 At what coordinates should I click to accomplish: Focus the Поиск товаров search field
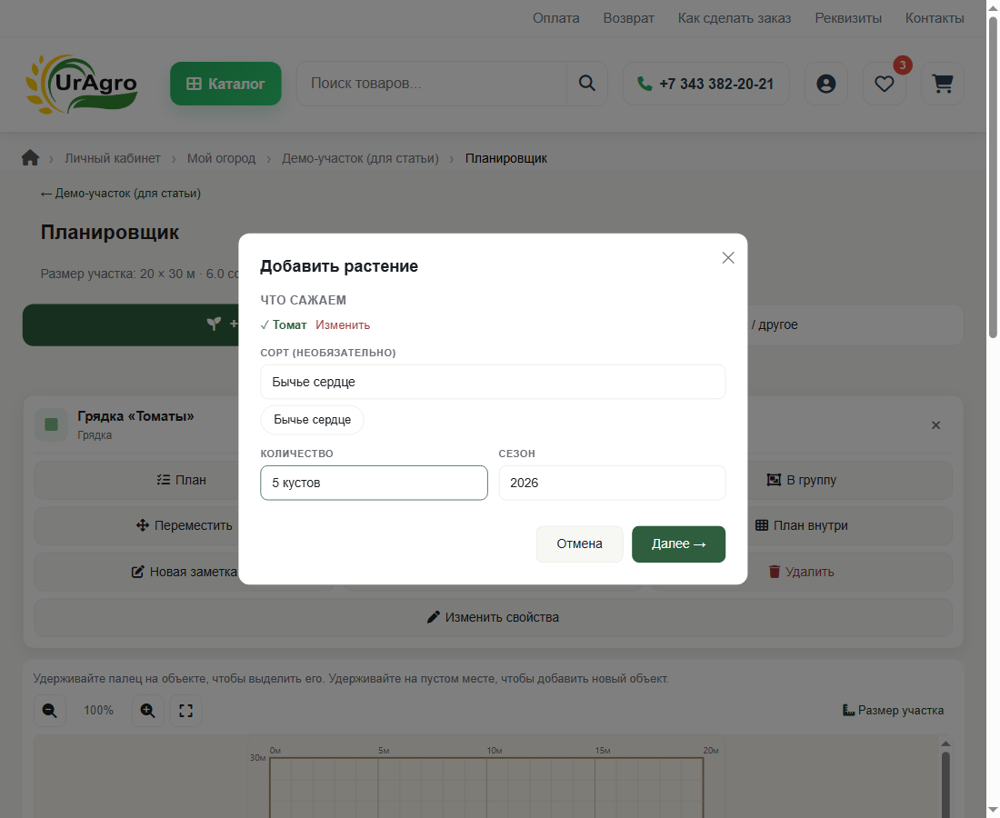(431, 84)
